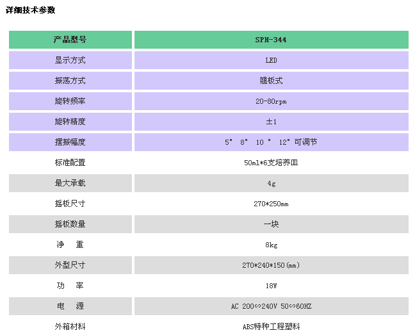415x335 pixels.
Task: Select the ABS特种工程塑料 material text
Action: pos(271,327)
